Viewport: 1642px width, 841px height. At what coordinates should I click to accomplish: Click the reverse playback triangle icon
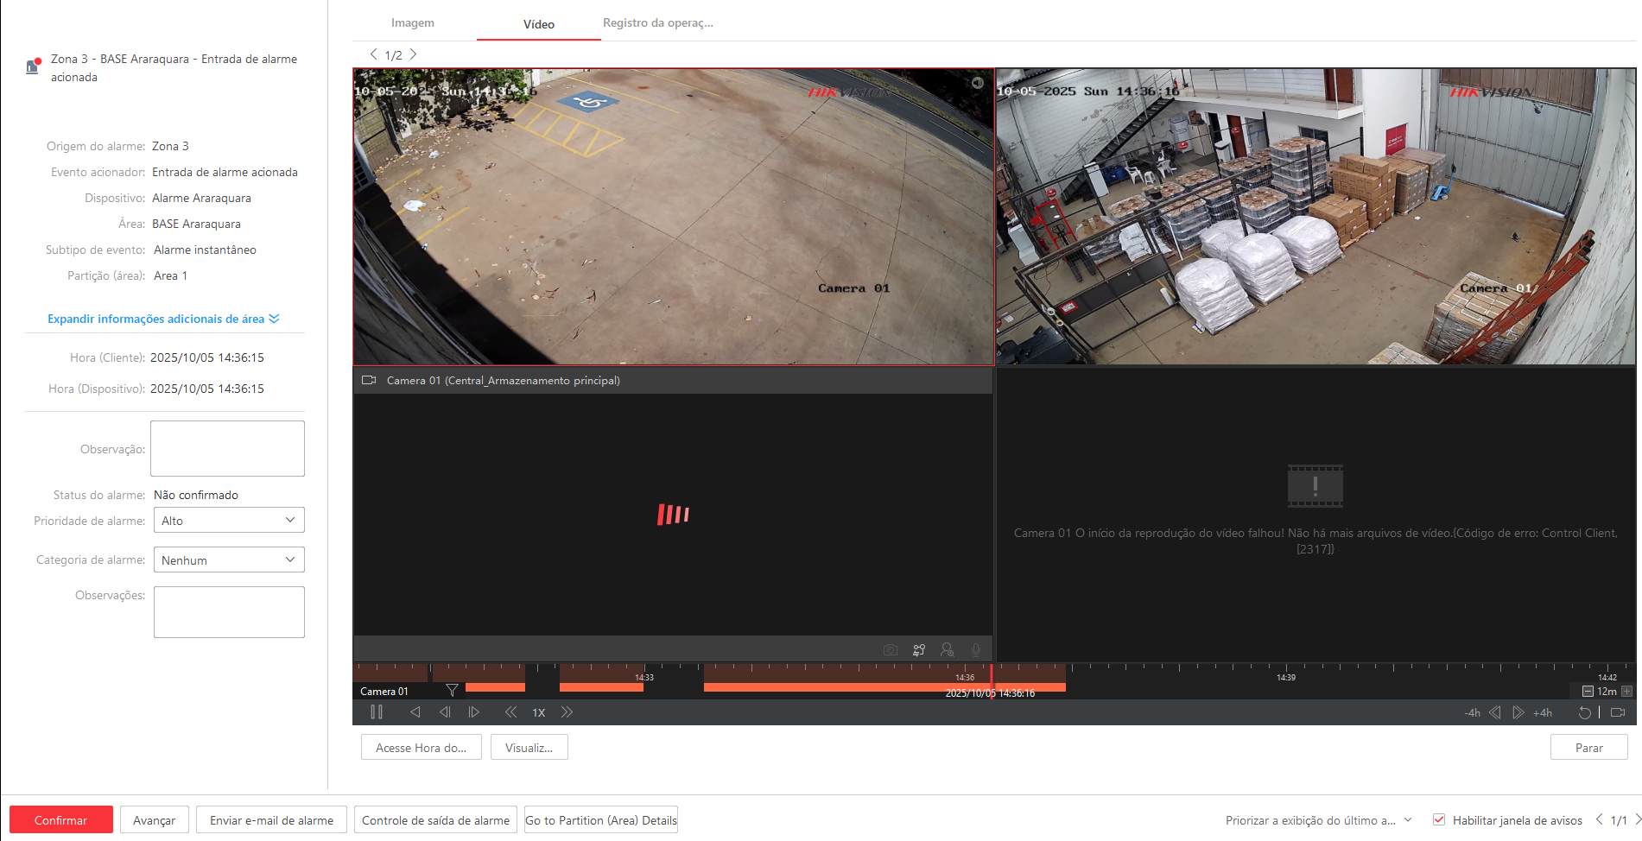415,712
